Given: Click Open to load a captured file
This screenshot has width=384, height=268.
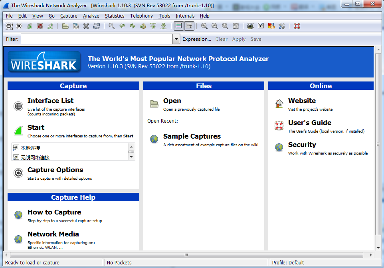Looking at the screenshot, I should click(x=172, y=101).
